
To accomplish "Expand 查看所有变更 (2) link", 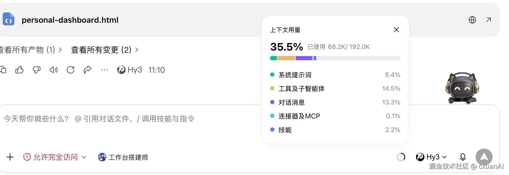I will click(x=105, y=50).
